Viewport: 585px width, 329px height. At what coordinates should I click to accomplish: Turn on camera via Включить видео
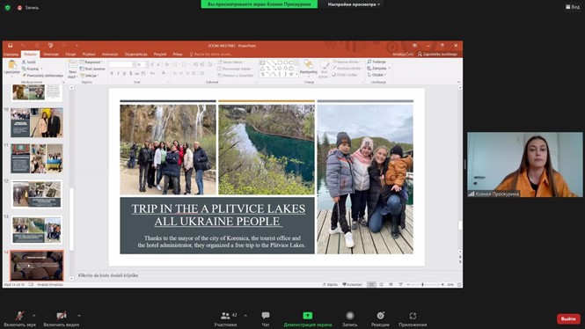coord(62,319)
